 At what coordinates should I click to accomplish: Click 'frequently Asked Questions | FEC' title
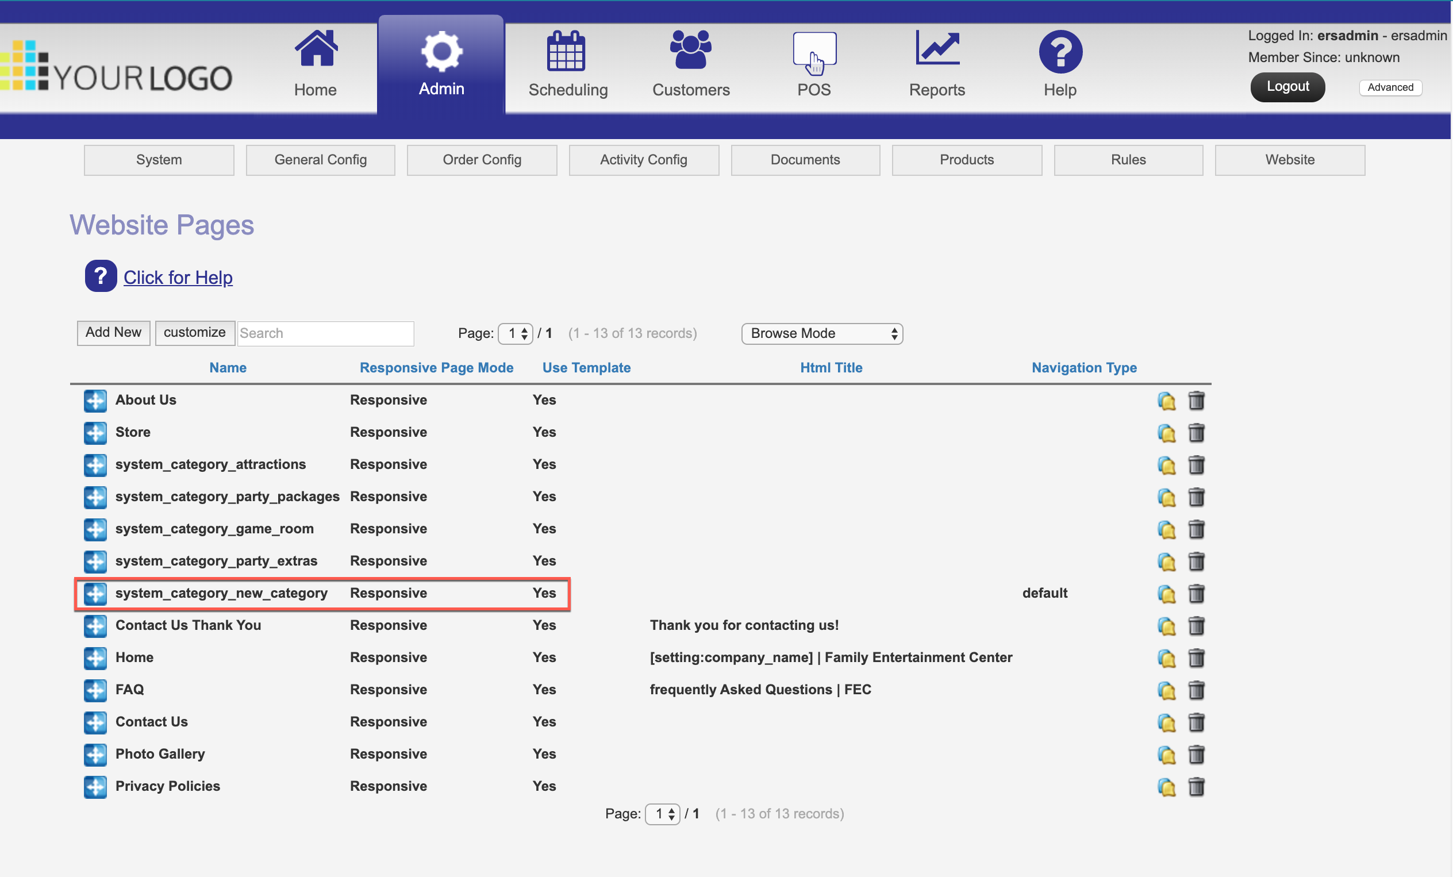coord(760,690)
